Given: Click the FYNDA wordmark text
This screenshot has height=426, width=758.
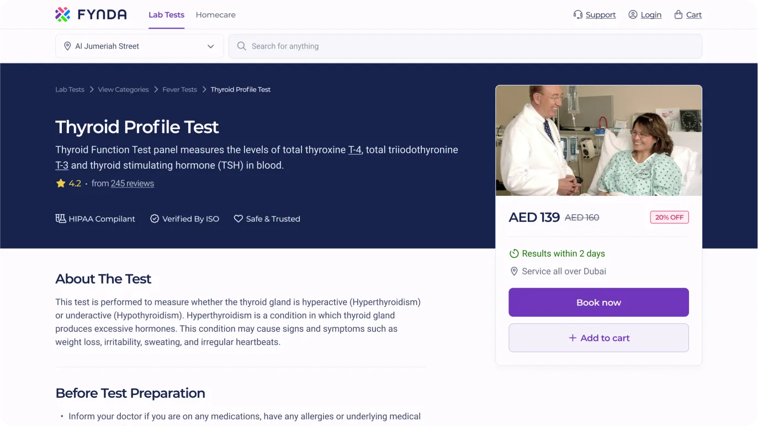Looking at the screenshot, I should coord(102,15).
